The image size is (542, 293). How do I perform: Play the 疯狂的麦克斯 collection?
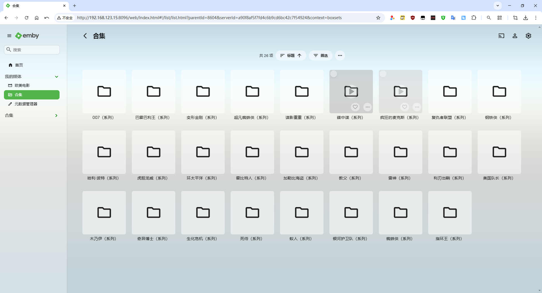(x=401, y=92)
